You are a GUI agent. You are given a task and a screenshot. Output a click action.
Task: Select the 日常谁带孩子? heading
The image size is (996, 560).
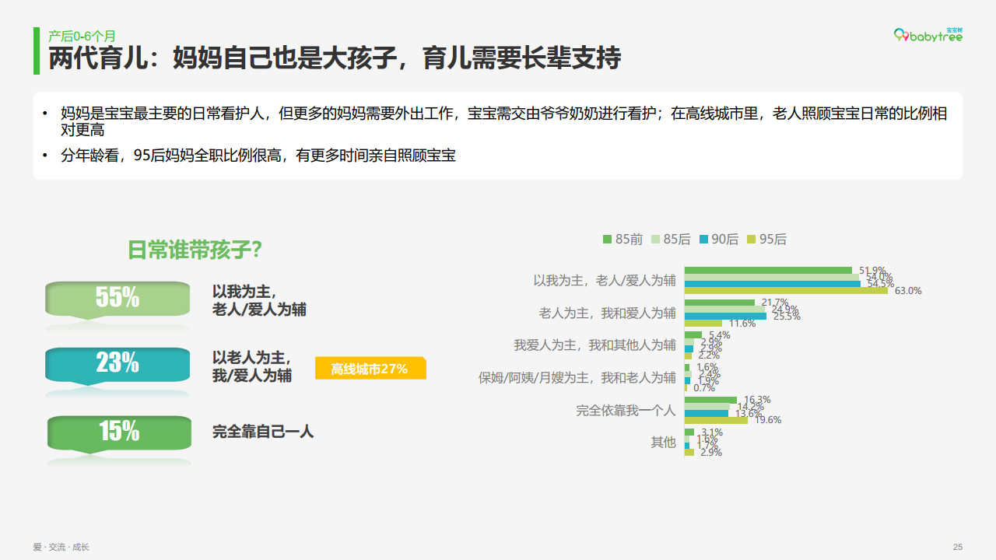[195, 250]
